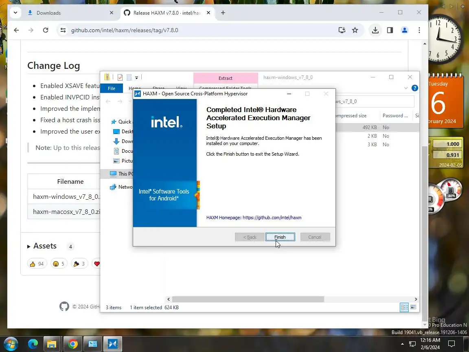This screenshot has height=352, width=469.
Task: Open the notification center icon
Action: pos(451,344)
